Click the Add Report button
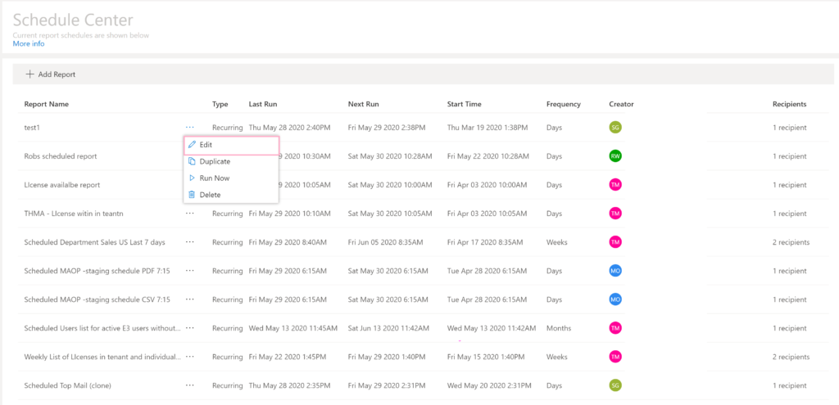Screen dimensions: 839x405 51,74
